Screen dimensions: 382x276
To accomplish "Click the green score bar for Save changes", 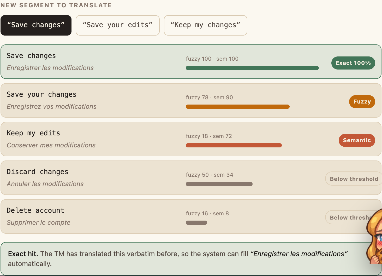I will point(252,68).
